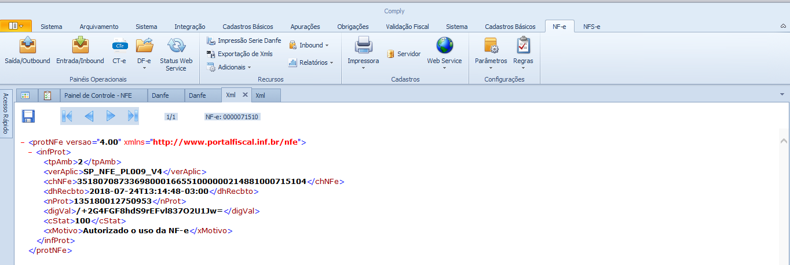The width and height of the screenshot is (790, 265).
Task: Click the digVal digest value
Action: click(x=149, y=211)
